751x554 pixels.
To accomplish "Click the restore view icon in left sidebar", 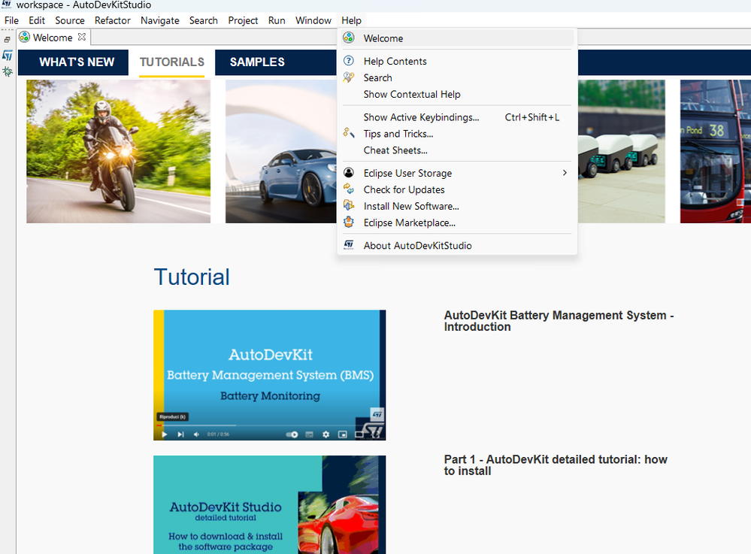I will pyautogui.click(x=8, y=39).
